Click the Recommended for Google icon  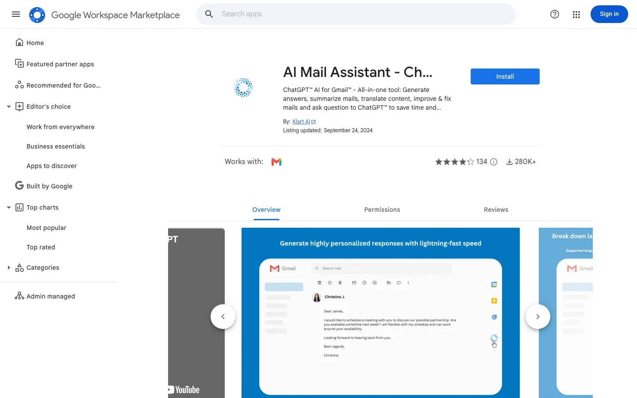coord(19,85)
